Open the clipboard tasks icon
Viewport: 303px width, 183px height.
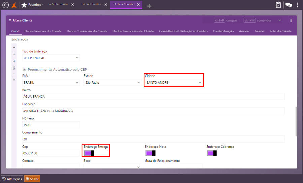pos(278,5)
